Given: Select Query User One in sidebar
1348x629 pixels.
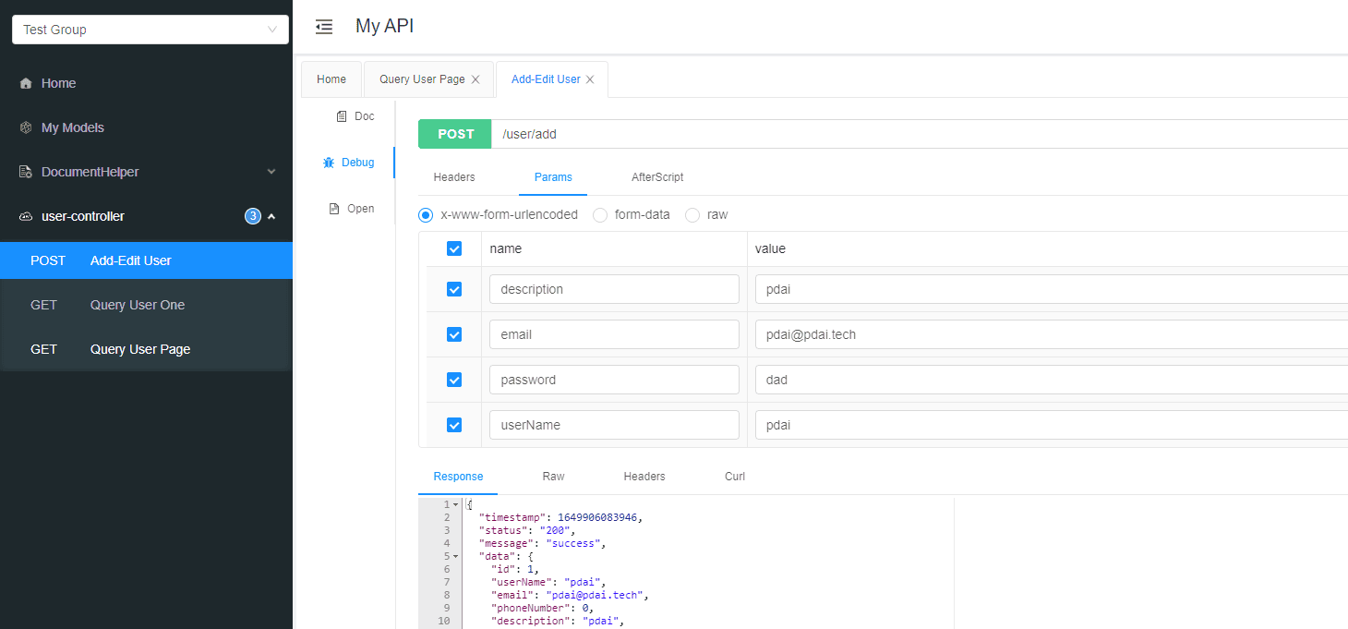Looking at the screenshot, I should pyautogui.click(x=137, y=305).
